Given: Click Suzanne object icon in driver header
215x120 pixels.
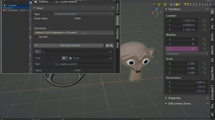Looking at the screenshot, I should point(36,2).
